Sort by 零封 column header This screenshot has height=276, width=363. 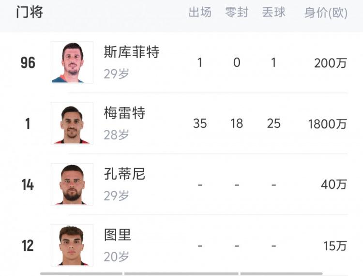tap(237, 12)
